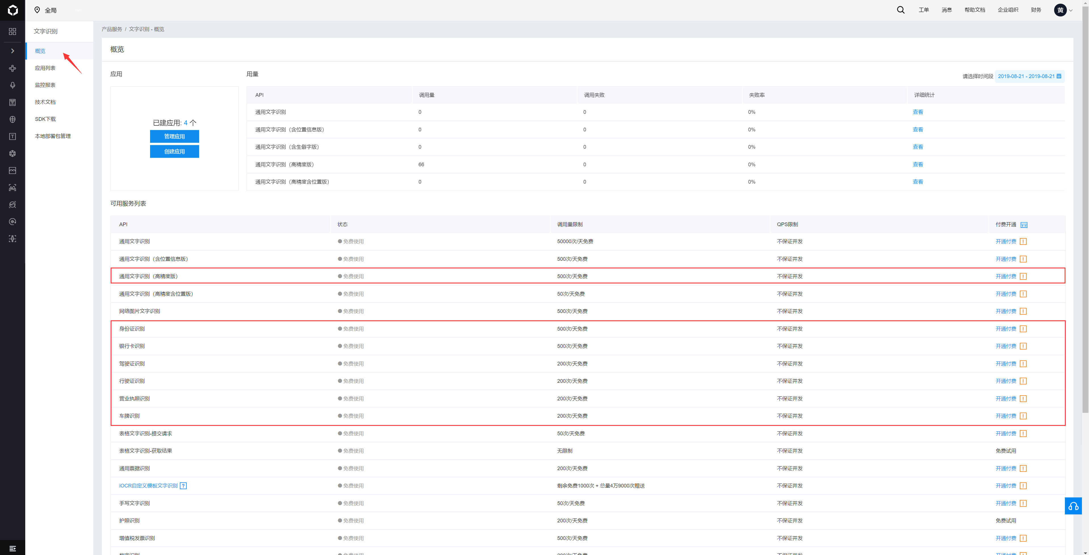Screen dimensions: 1089x555
Task: Click the face-scan icon in sidebar
Action: click(x=13, y=187)
